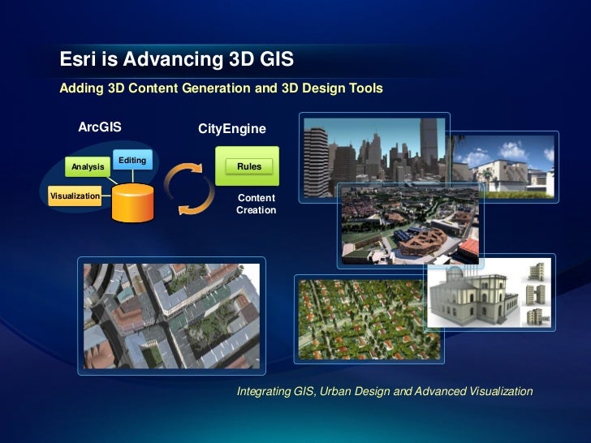Click the Content Creation label

coord(257,204)
